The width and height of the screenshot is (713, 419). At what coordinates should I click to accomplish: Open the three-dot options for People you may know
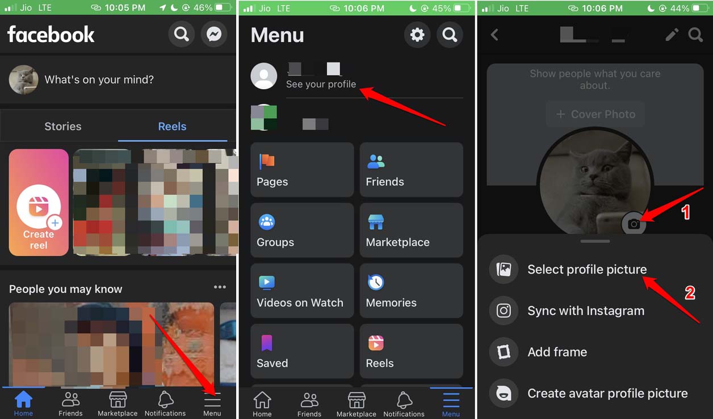pos(220,287)
